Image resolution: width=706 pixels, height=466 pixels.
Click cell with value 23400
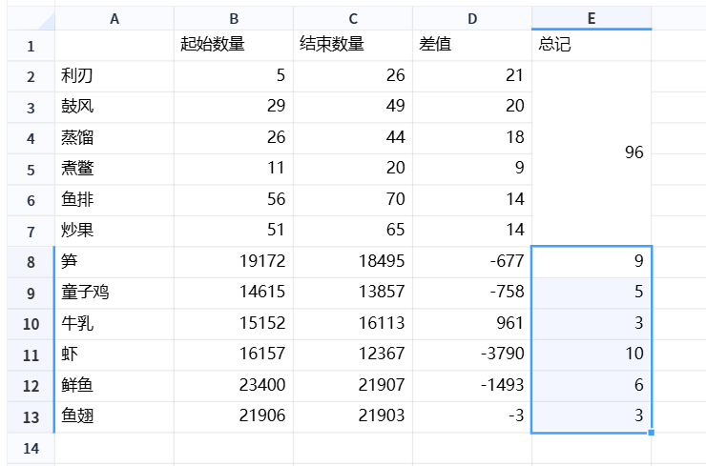point(234,386)
